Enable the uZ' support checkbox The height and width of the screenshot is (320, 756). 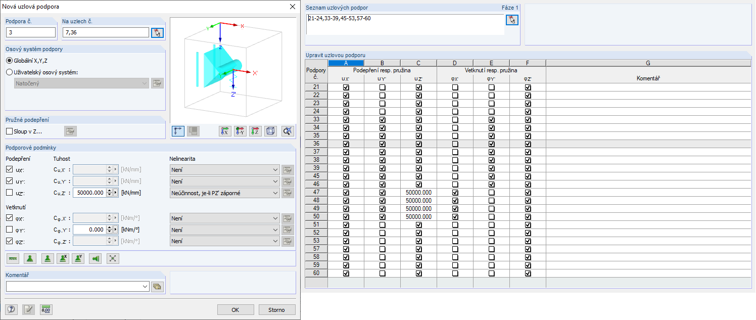click(x=10, y=193)
